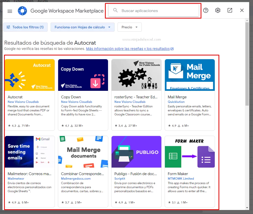Click Form Maker 3,1 star icon
Image resolution: width=253 pixels, height=214 pixels.
169,202
